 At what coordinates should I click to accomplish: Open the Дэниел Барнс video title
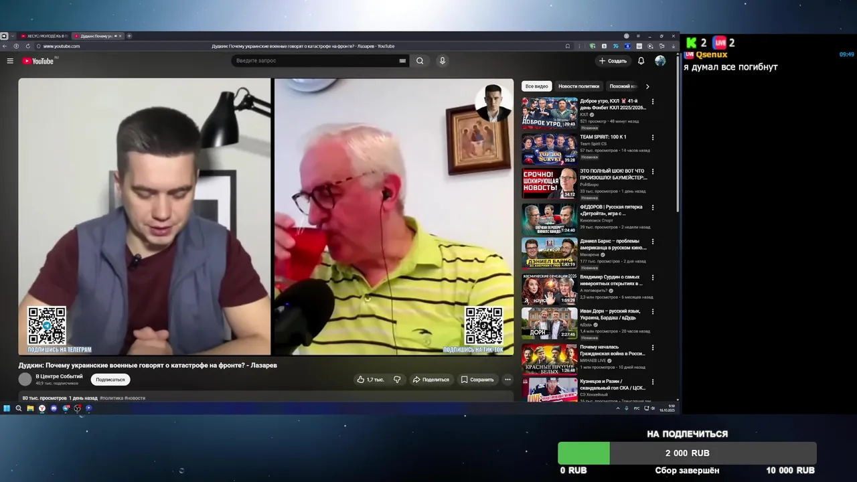(613, 244)
